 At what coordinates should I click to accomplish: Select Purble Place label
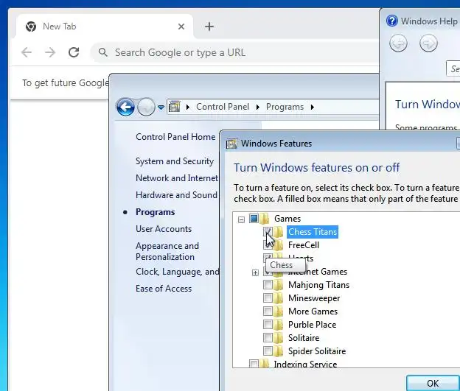click(312, 325)
